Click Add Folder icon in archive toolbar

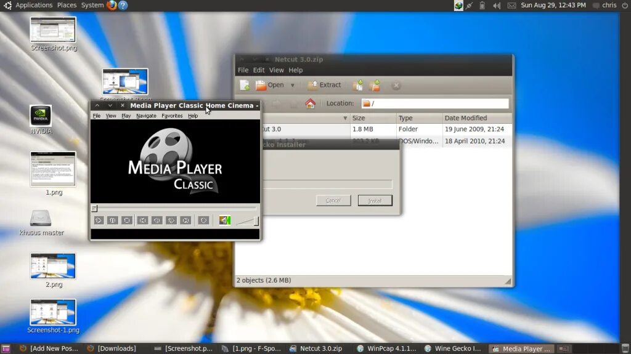[x=375, y=86]
